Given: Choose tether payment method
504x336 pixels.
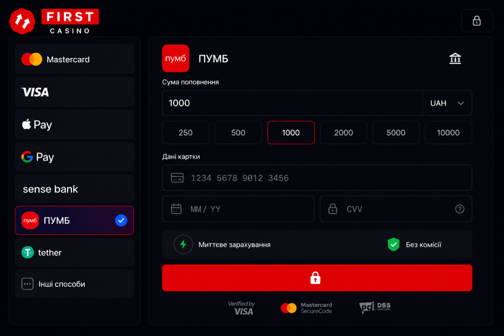Looking at the screenshot, I should pos(74,252).
